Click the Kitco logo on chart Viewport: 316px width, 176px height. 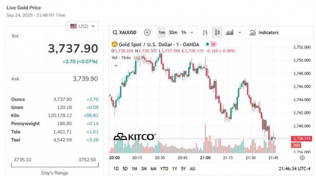(x=134, y=137)
